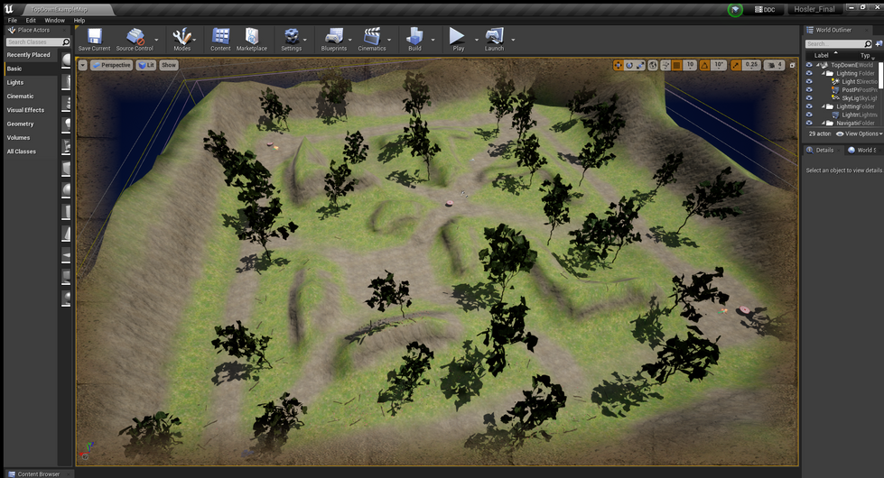Maximize or restore the viewport
884x478 pixels.
pos(792,65)
